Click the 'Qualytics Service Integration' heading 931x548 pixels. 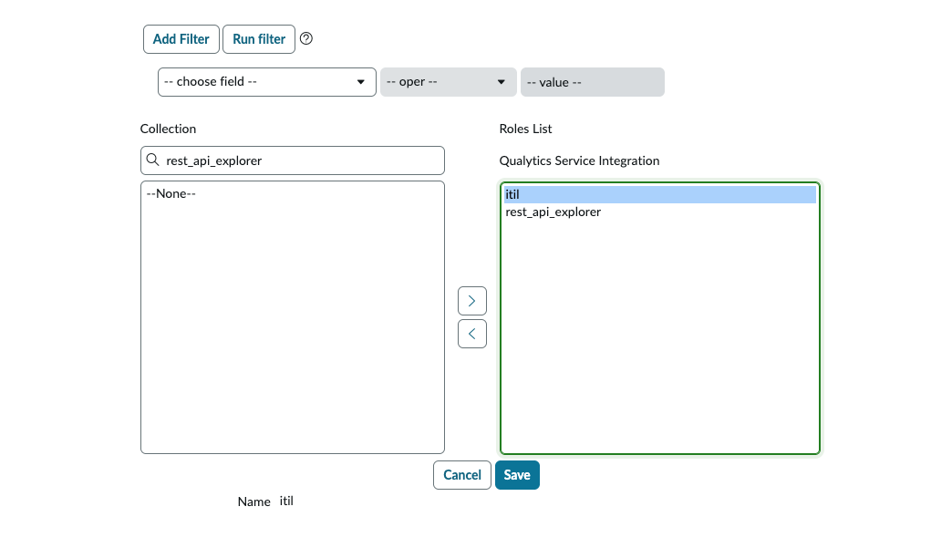[x=579, y=161]
